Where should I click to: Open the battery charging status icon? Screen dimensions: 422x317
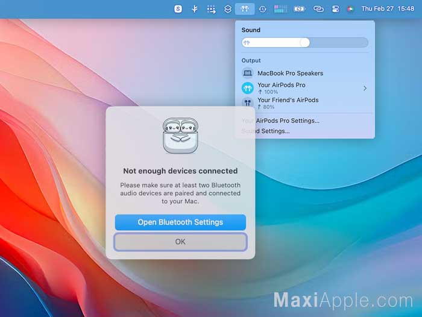299,9
